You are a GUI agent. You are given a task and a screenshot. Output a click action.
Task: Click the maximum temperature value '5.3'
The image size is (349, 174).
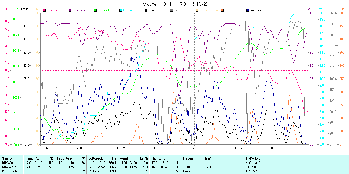[51, 167]
